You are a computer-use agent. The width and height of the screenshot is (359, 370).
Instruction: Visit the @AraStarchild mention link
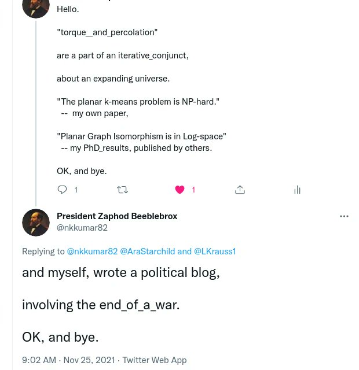coord(147,251)
